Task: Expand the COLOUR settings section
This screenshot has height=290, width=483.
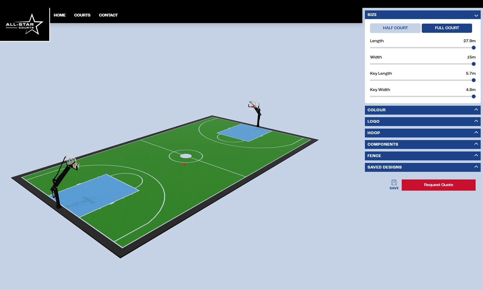Action: pyautogui.click(x=423, y=110)
